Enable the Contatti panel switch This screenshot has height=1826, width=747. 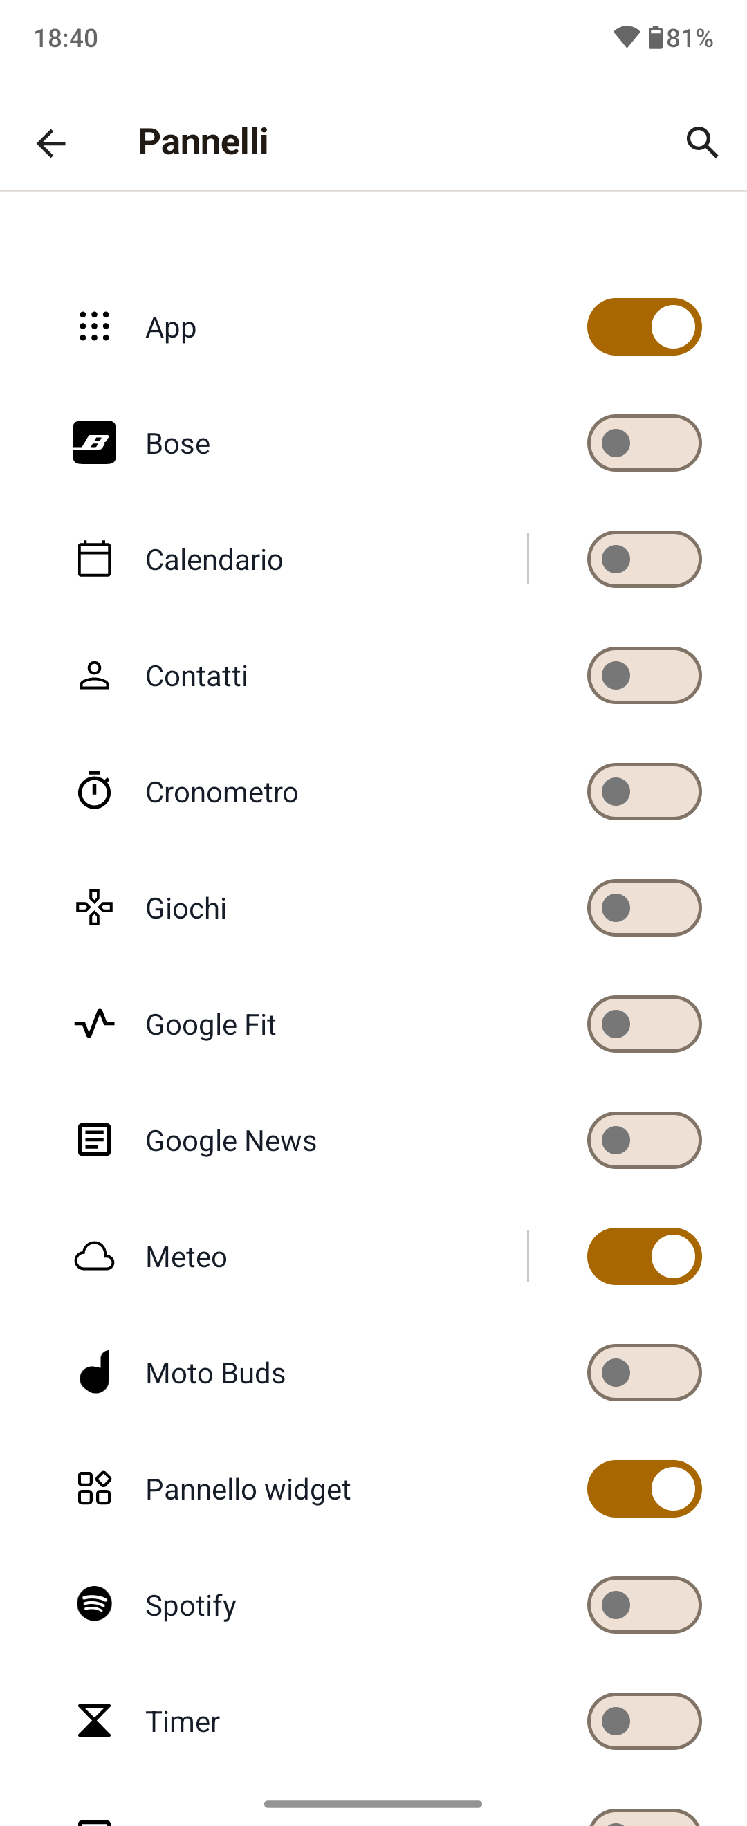coord(643,676)
